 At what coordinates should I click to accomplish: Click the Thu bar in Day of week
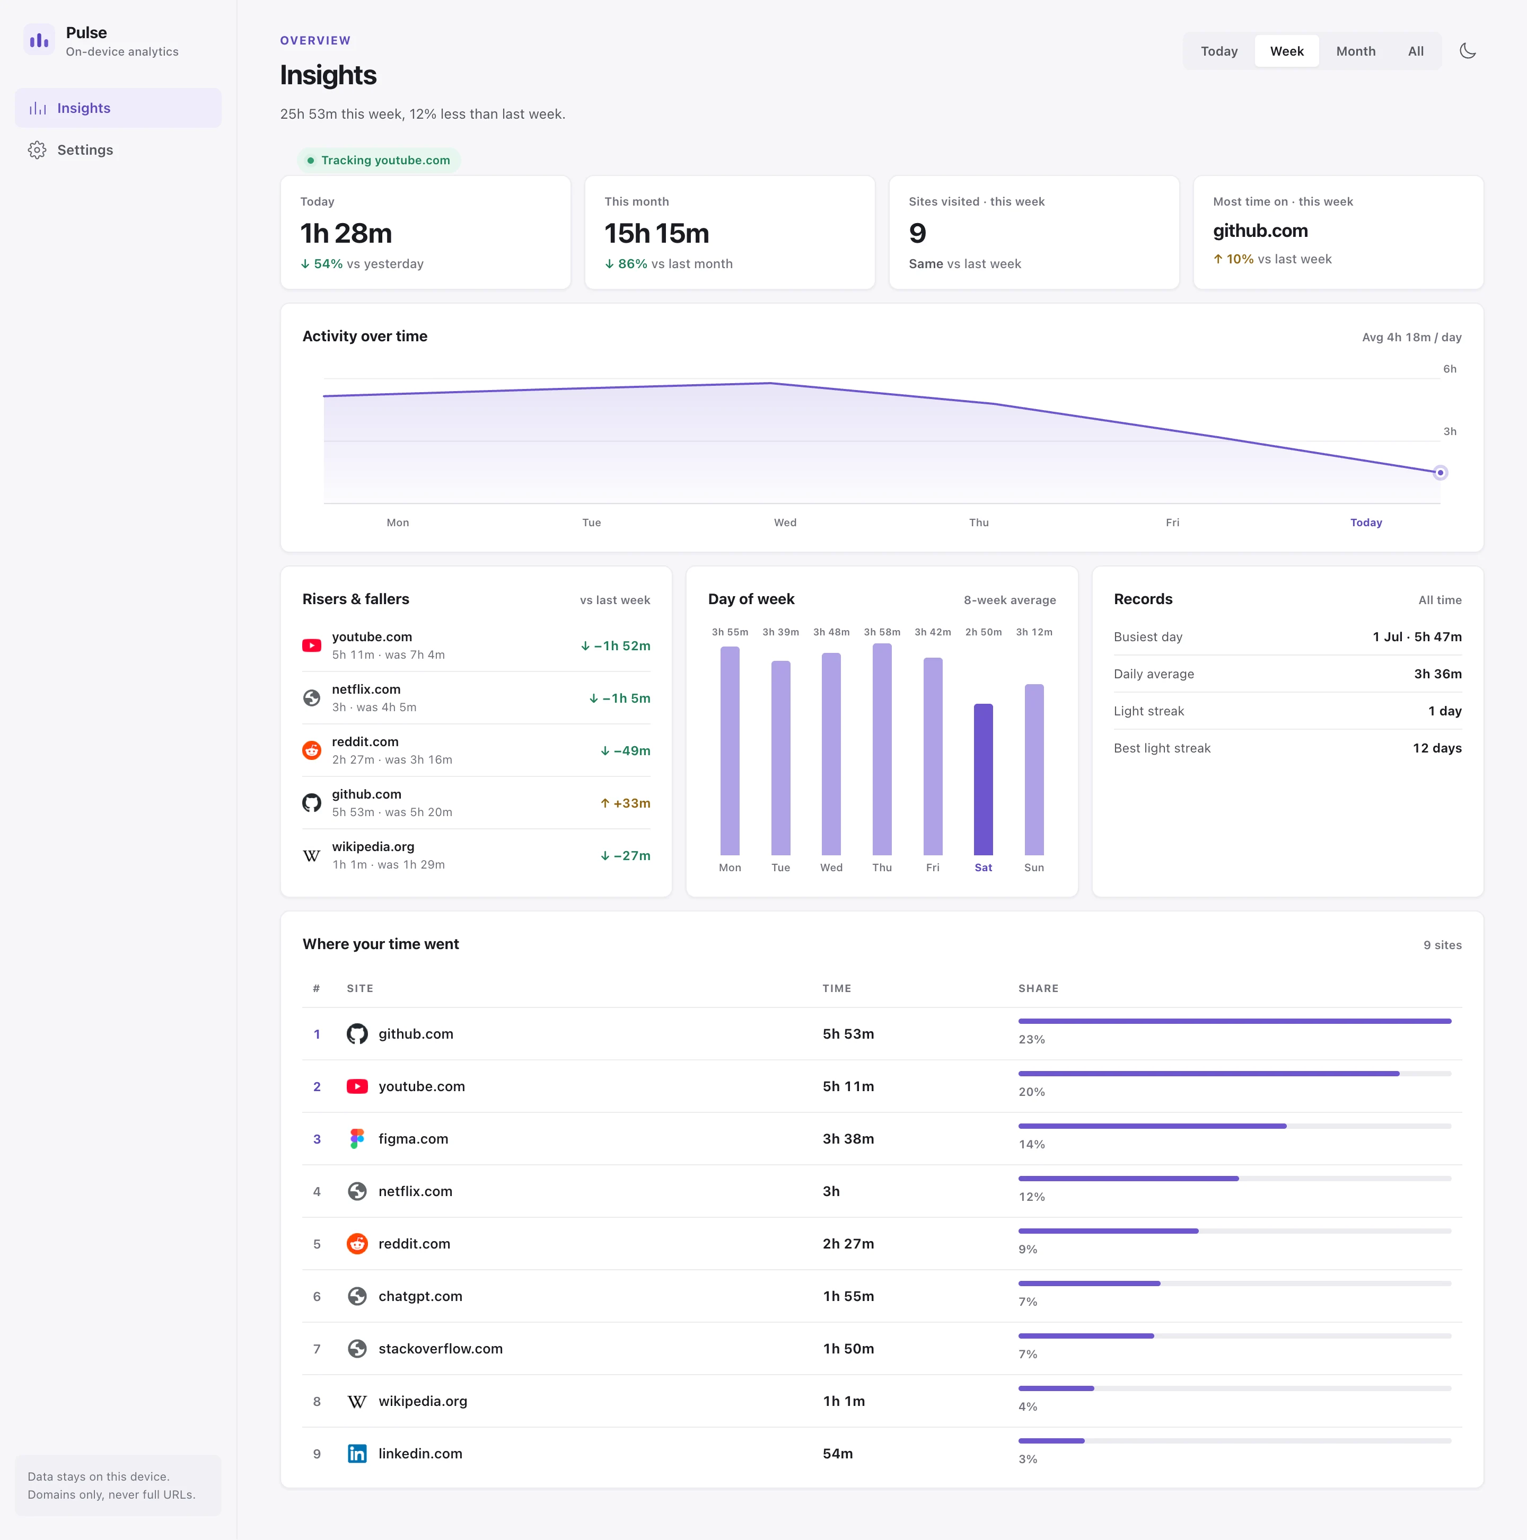[882, 749]
